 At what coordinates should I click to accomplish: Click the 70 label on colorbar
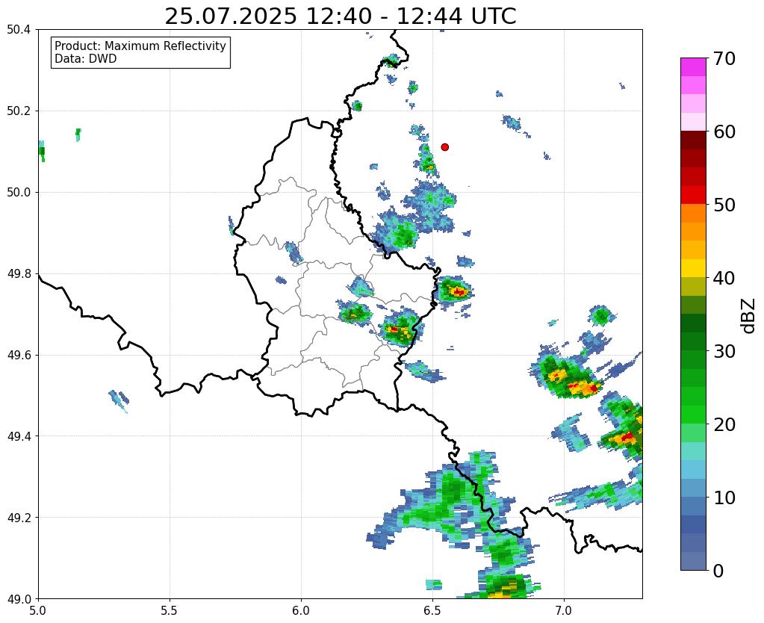[x=724, y=59]
